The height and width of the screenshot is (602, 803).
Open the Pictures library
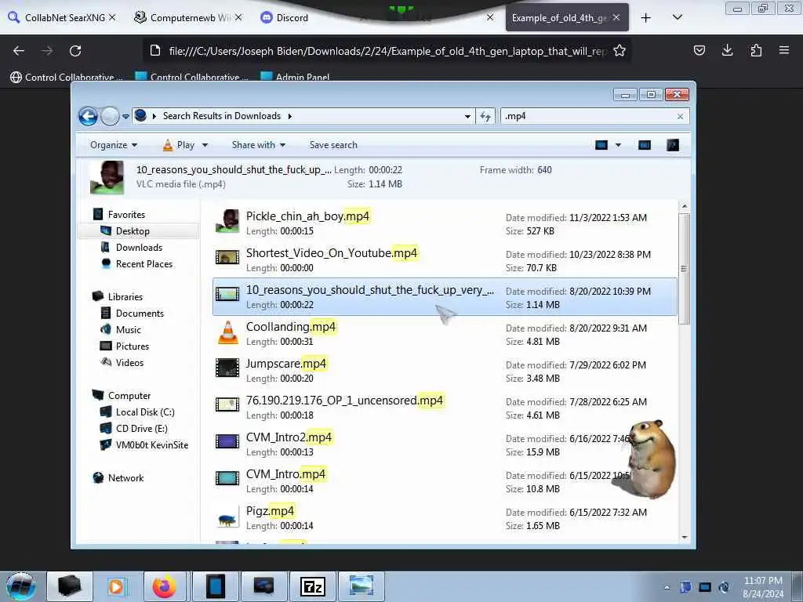tap(132, 346)
